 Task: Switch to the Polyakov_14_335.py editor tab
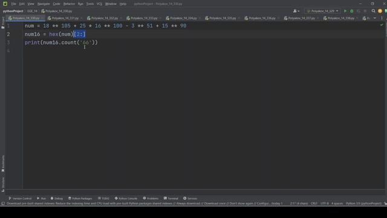223,18
